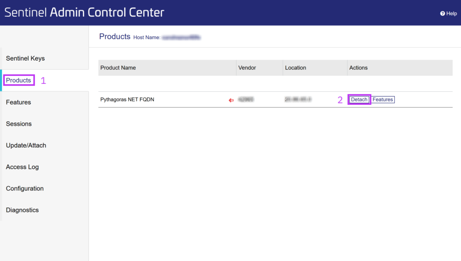Viewport: 461px width, 261px height.
Task: Open the Diagnostics page
Action: [x=22, y=210]
